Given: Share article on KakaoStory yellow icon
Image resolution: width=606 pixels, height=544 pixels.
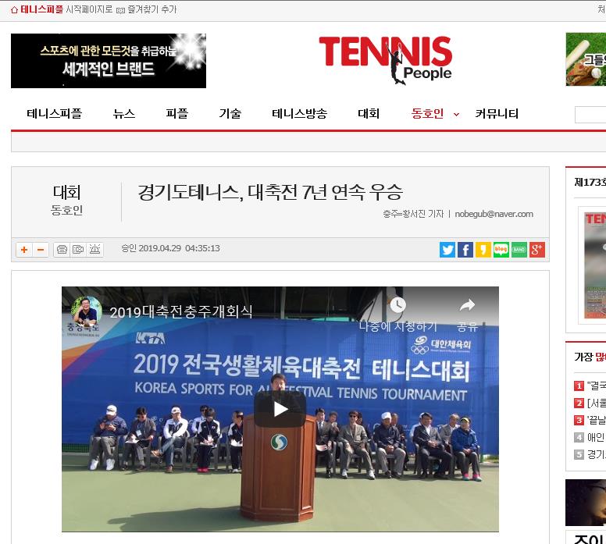Looking at the screenshot, I should 483,250.
